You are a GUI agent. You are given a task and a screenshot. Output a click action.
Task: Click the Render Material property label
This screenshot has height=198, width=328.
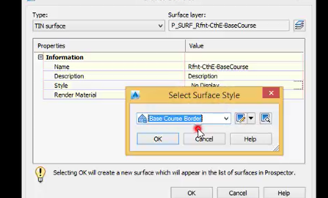tap(75, 95)
